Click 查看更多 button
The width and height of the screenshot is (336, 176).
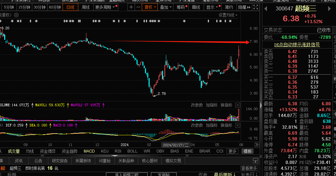coord(249,168)
